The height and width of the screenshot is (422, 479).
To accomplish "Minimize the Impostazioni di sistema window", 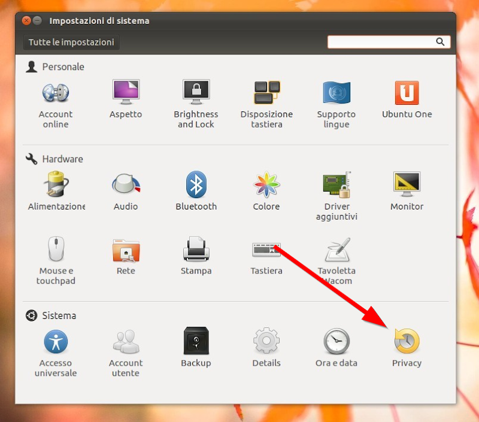I will pyautogui.click(x=37, y=21).
